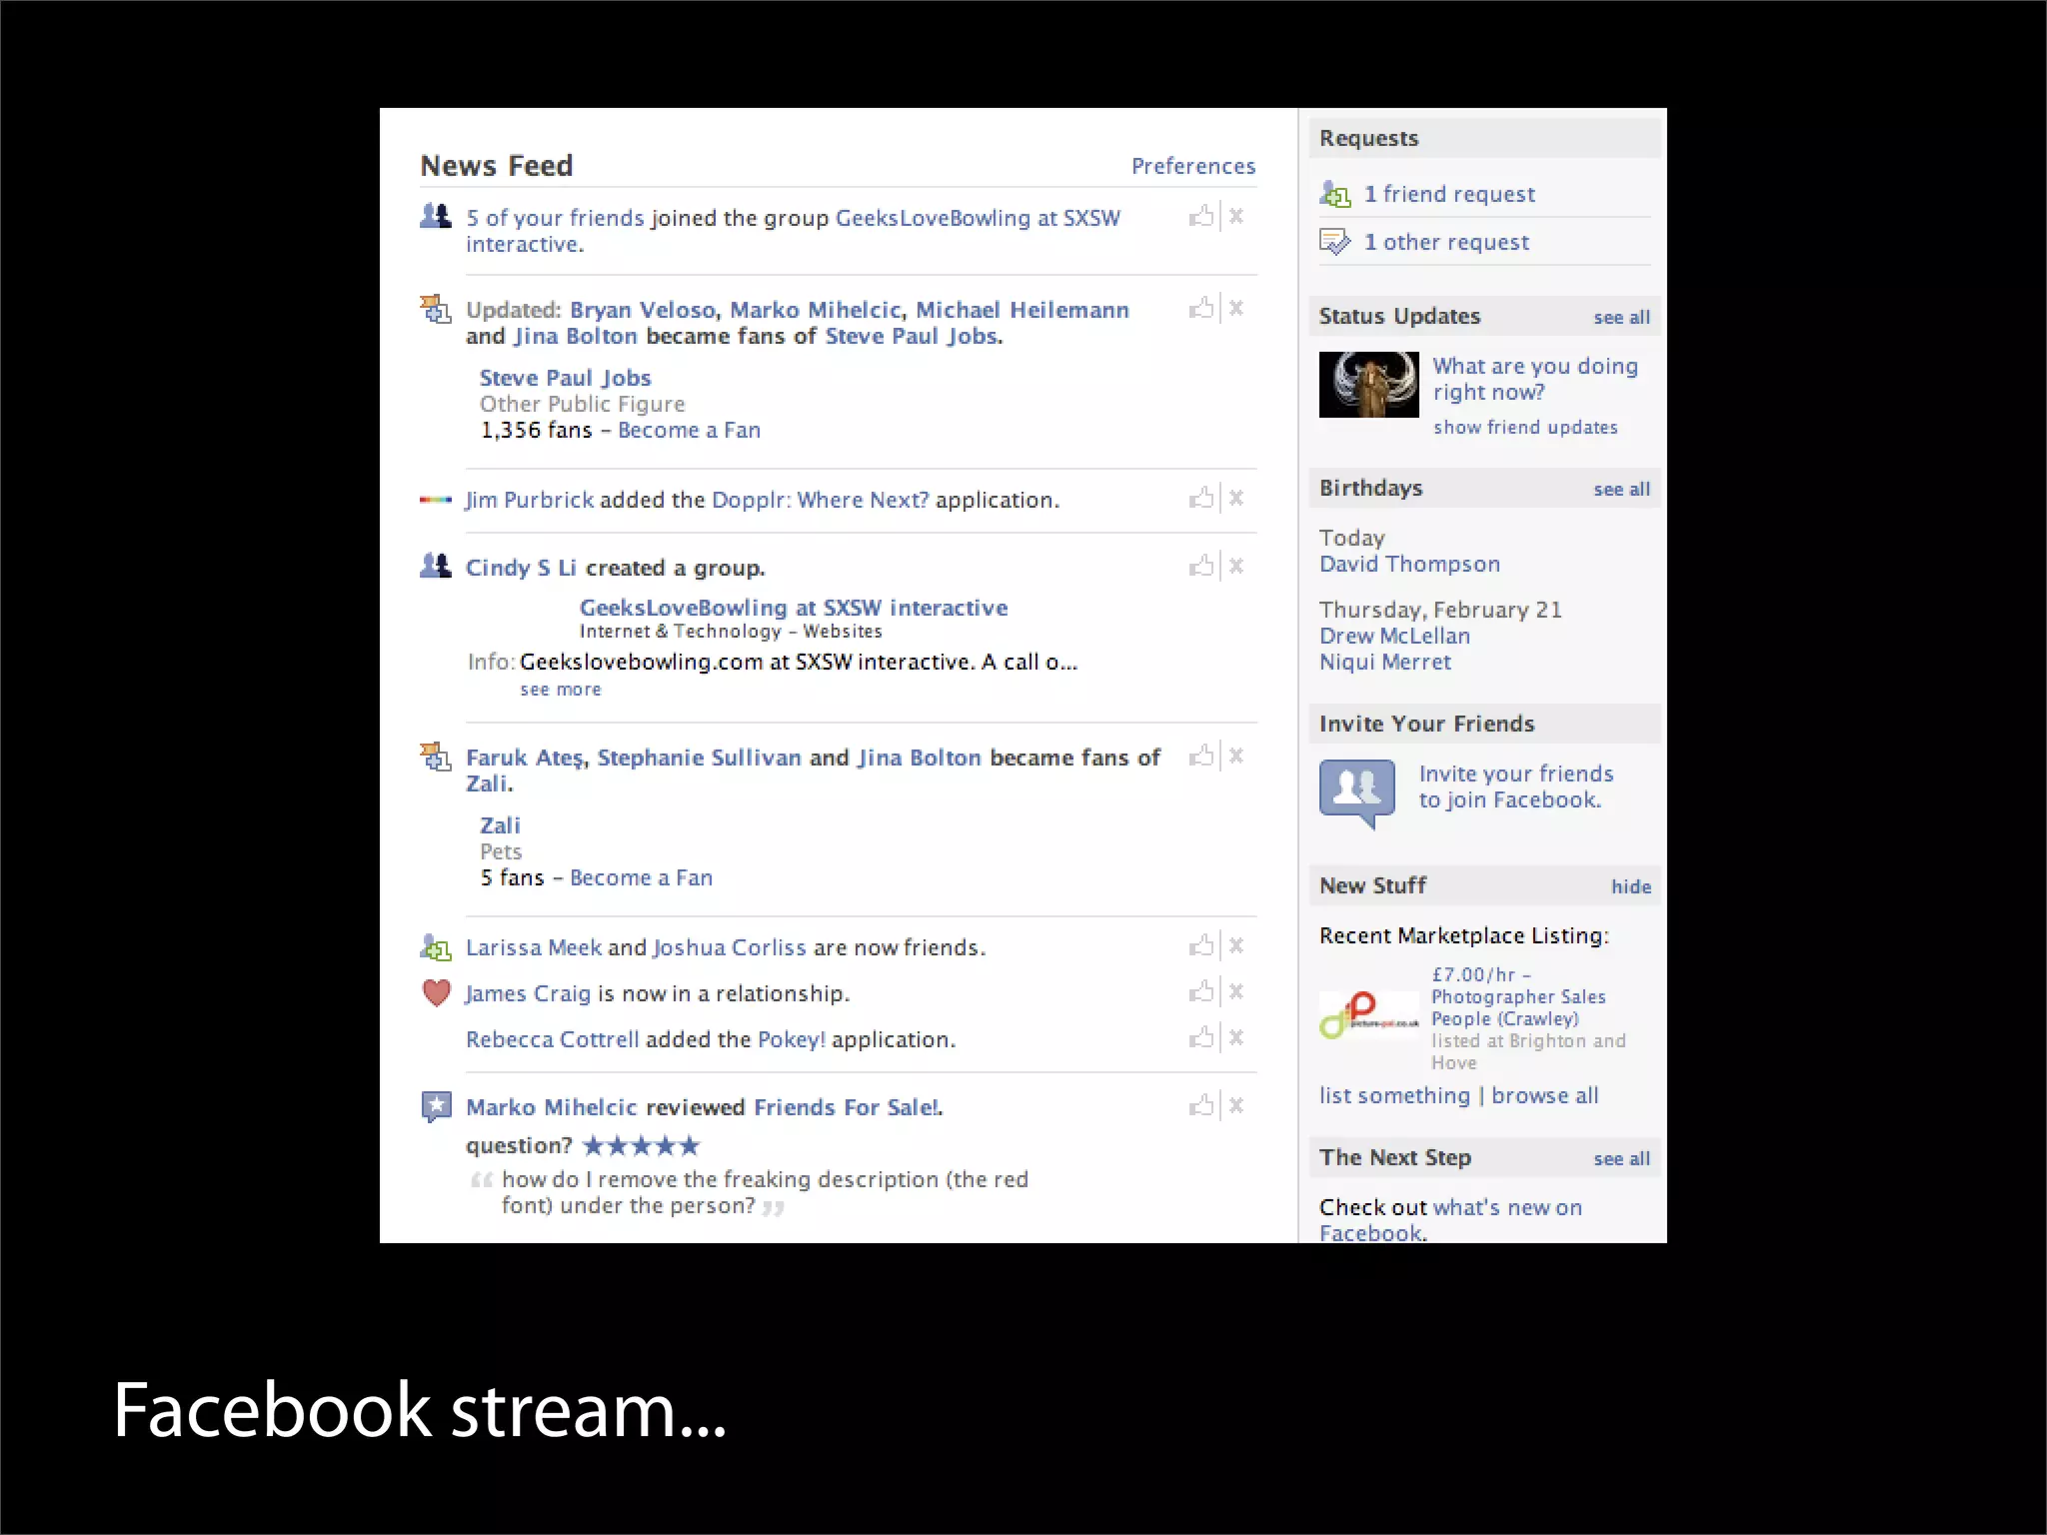Open News Feed Preferences
Image resolution: width=2047 pixels, height=1535 pixels.
pos(1192,166)
